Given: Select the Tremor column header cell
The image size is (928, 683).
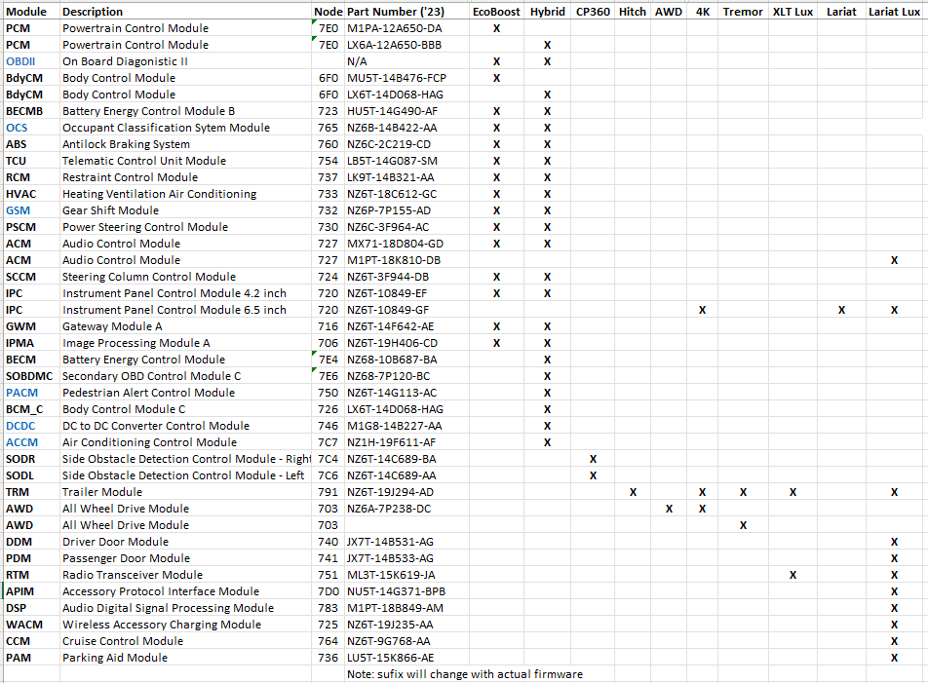Looking at the screenshot, I should pyautogui.click(x=743, y=12).
